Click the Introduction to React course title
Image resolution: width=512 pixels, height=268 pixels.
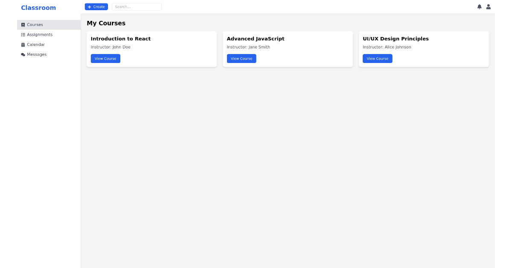coord(121,38)
